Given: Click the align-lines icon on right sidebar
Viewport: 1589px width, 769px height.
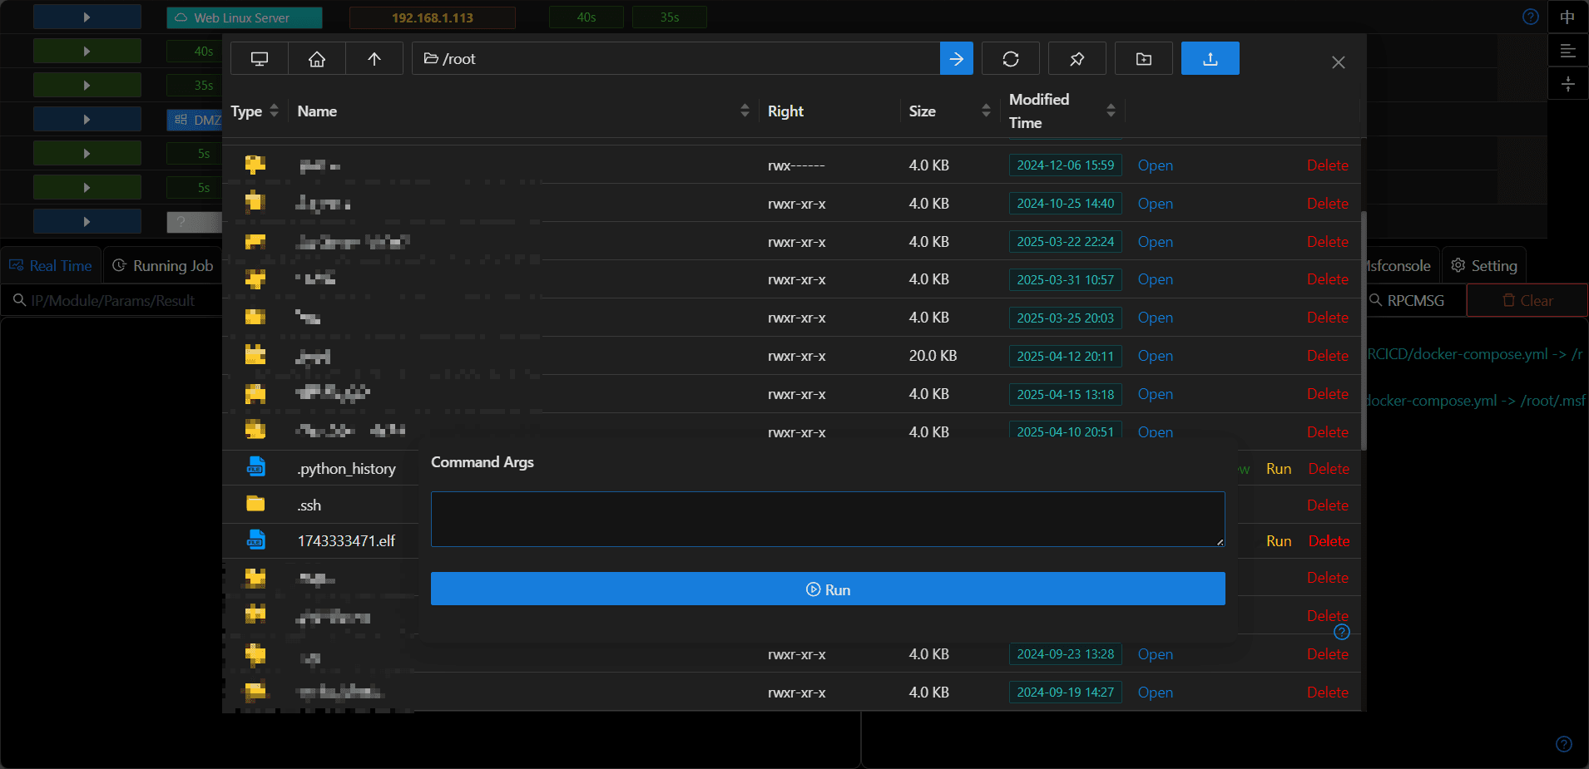Looking at the screenshot, I should [x=1567, y=51].
